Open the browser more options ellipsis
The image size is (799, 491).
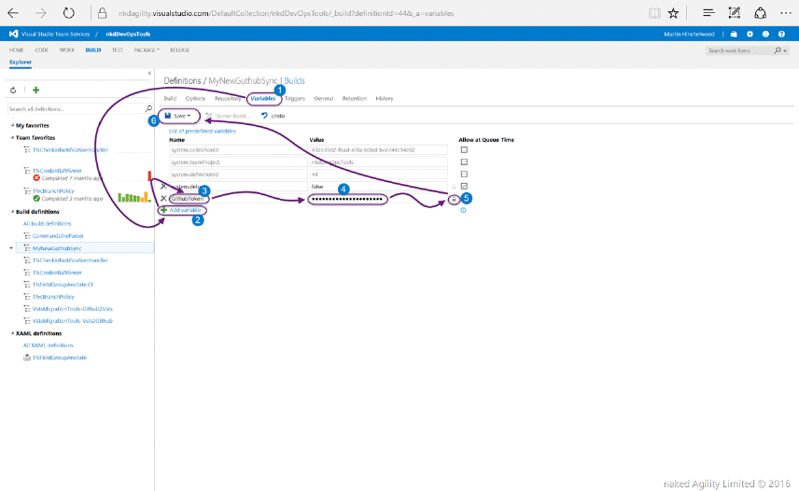786,13
